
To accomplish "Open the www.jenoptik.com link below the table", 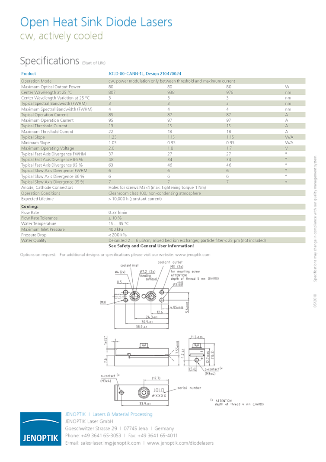I will coord(193,255).
